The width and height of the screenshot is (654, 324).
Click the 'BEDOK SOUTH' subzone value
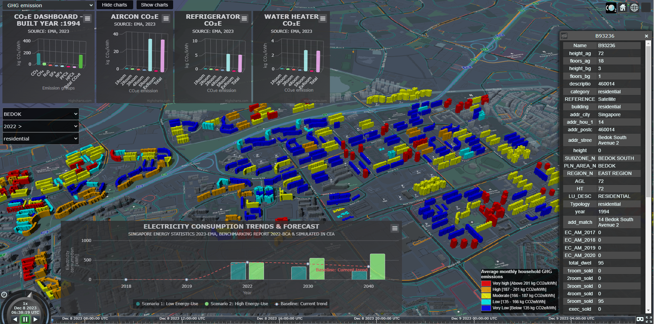(616, 158)
